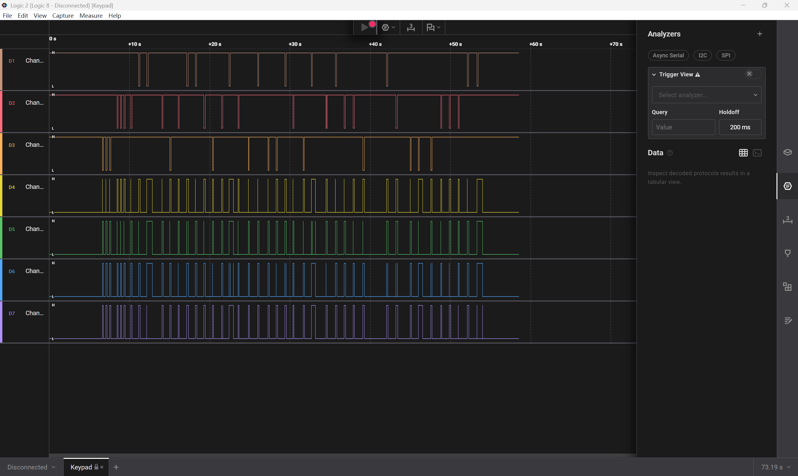Image resolution: width=798 pixels, height=476 pixels.
Task: Open the Timing Markers sidebar panel
Action: coord(787,220)
